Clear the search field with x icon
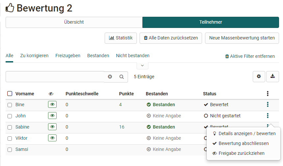This screenshot has height=166, width=283. [110, 77]
